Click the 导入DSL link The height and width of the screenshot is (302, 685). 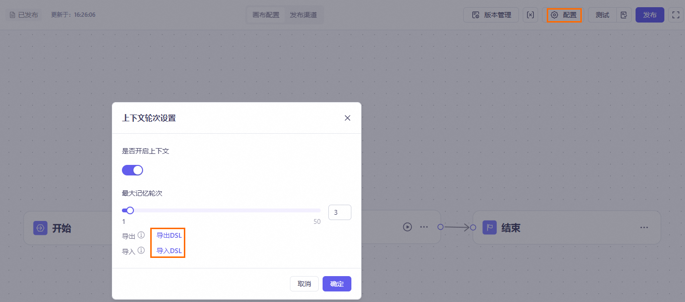[x=169, y=250]
